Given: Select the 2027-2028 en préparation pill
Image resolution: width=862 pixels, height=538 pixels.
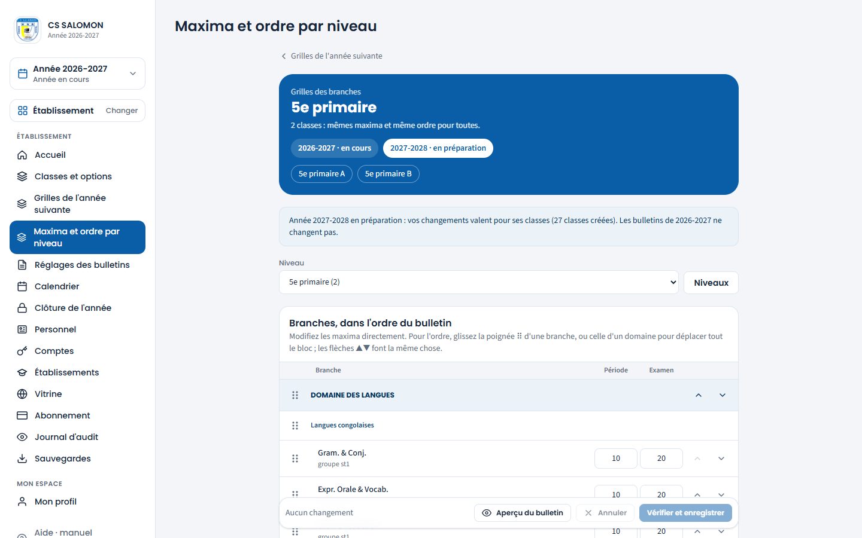Looking at the screenshot, I should click(x=438, y=148).
